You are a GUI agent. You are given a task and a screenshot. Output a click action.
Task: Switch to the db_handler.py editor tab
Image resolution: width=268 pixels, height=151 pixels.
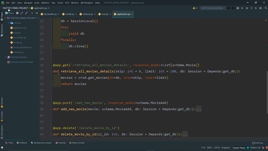[x=49, y=14]
